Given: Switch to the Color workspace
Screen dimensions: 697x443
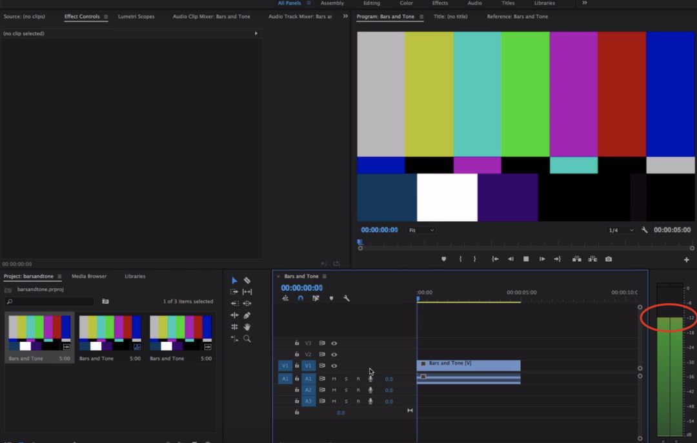Looking at the screenshot, I should (407, 3).
